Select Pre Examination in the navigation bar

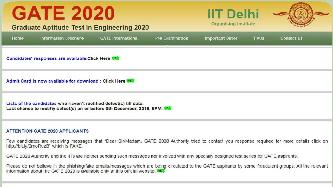coord(172,38)
